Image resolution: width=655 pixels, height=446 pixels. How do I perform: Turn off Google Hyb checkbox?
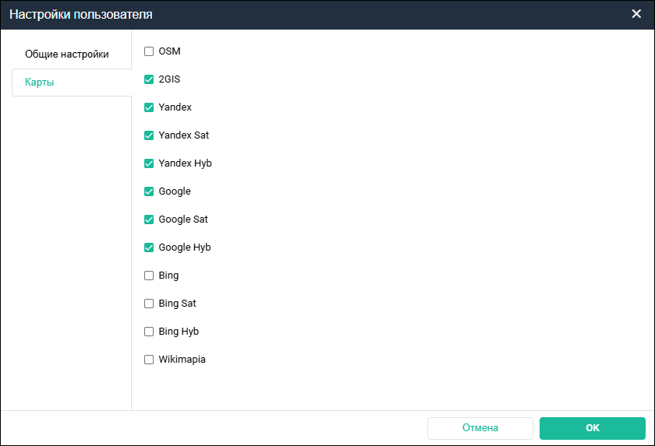(x=149, y=248)
